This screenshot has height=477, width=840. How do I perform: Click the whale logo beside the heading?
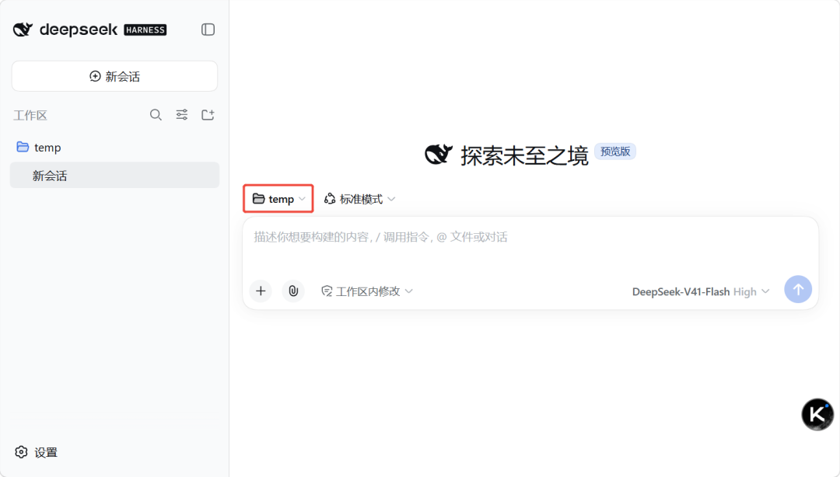(439, 154)
